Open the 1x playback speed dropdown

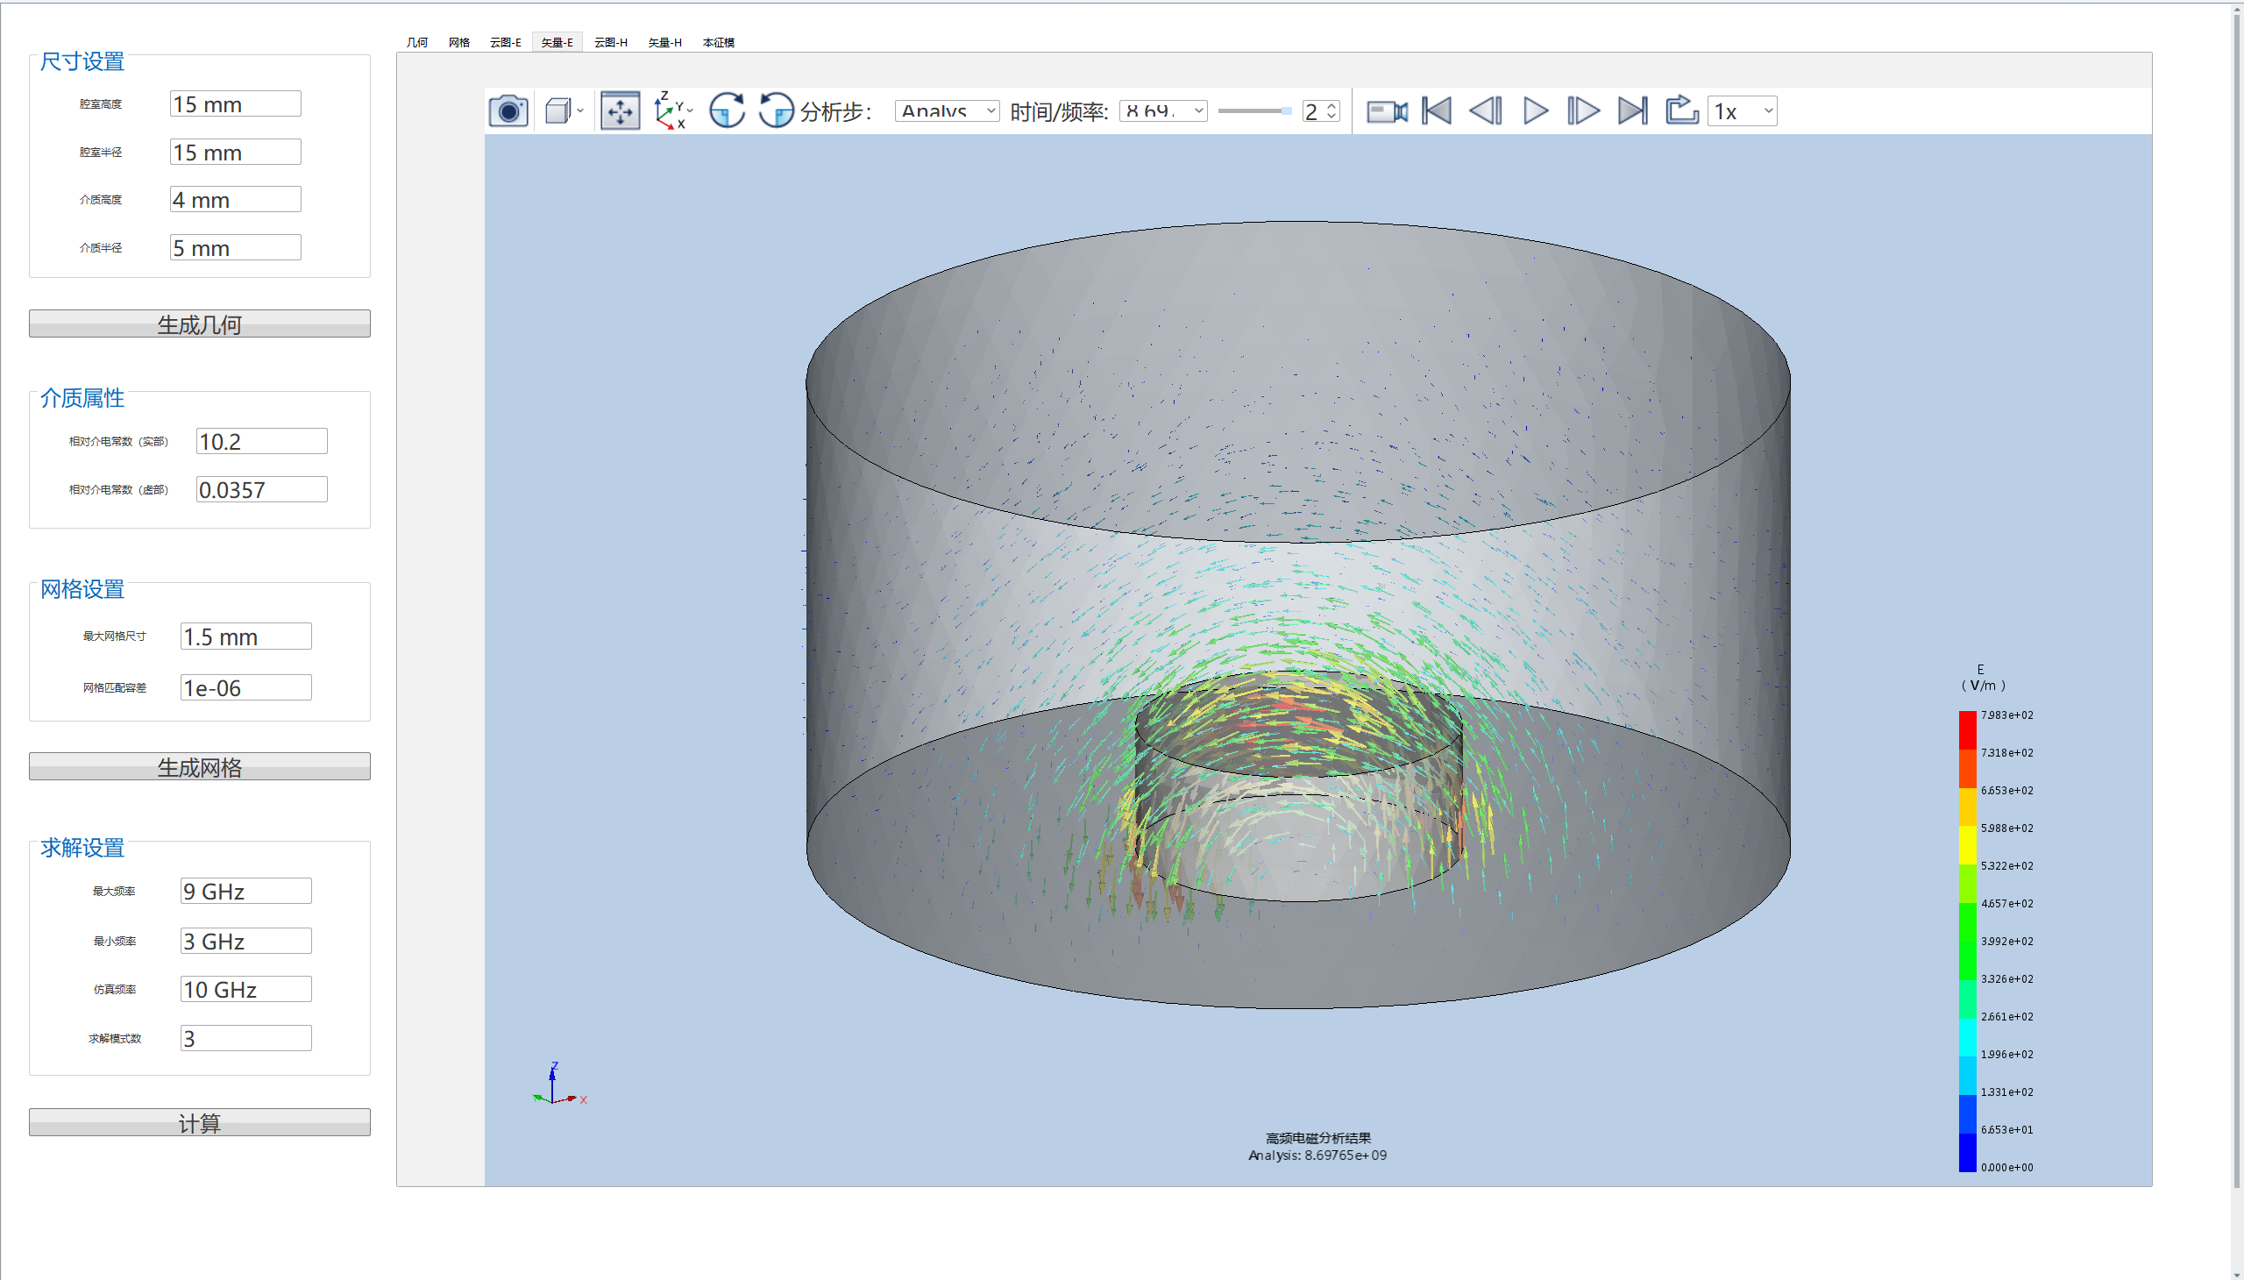pyautogui.click(x=1742, y=110)
